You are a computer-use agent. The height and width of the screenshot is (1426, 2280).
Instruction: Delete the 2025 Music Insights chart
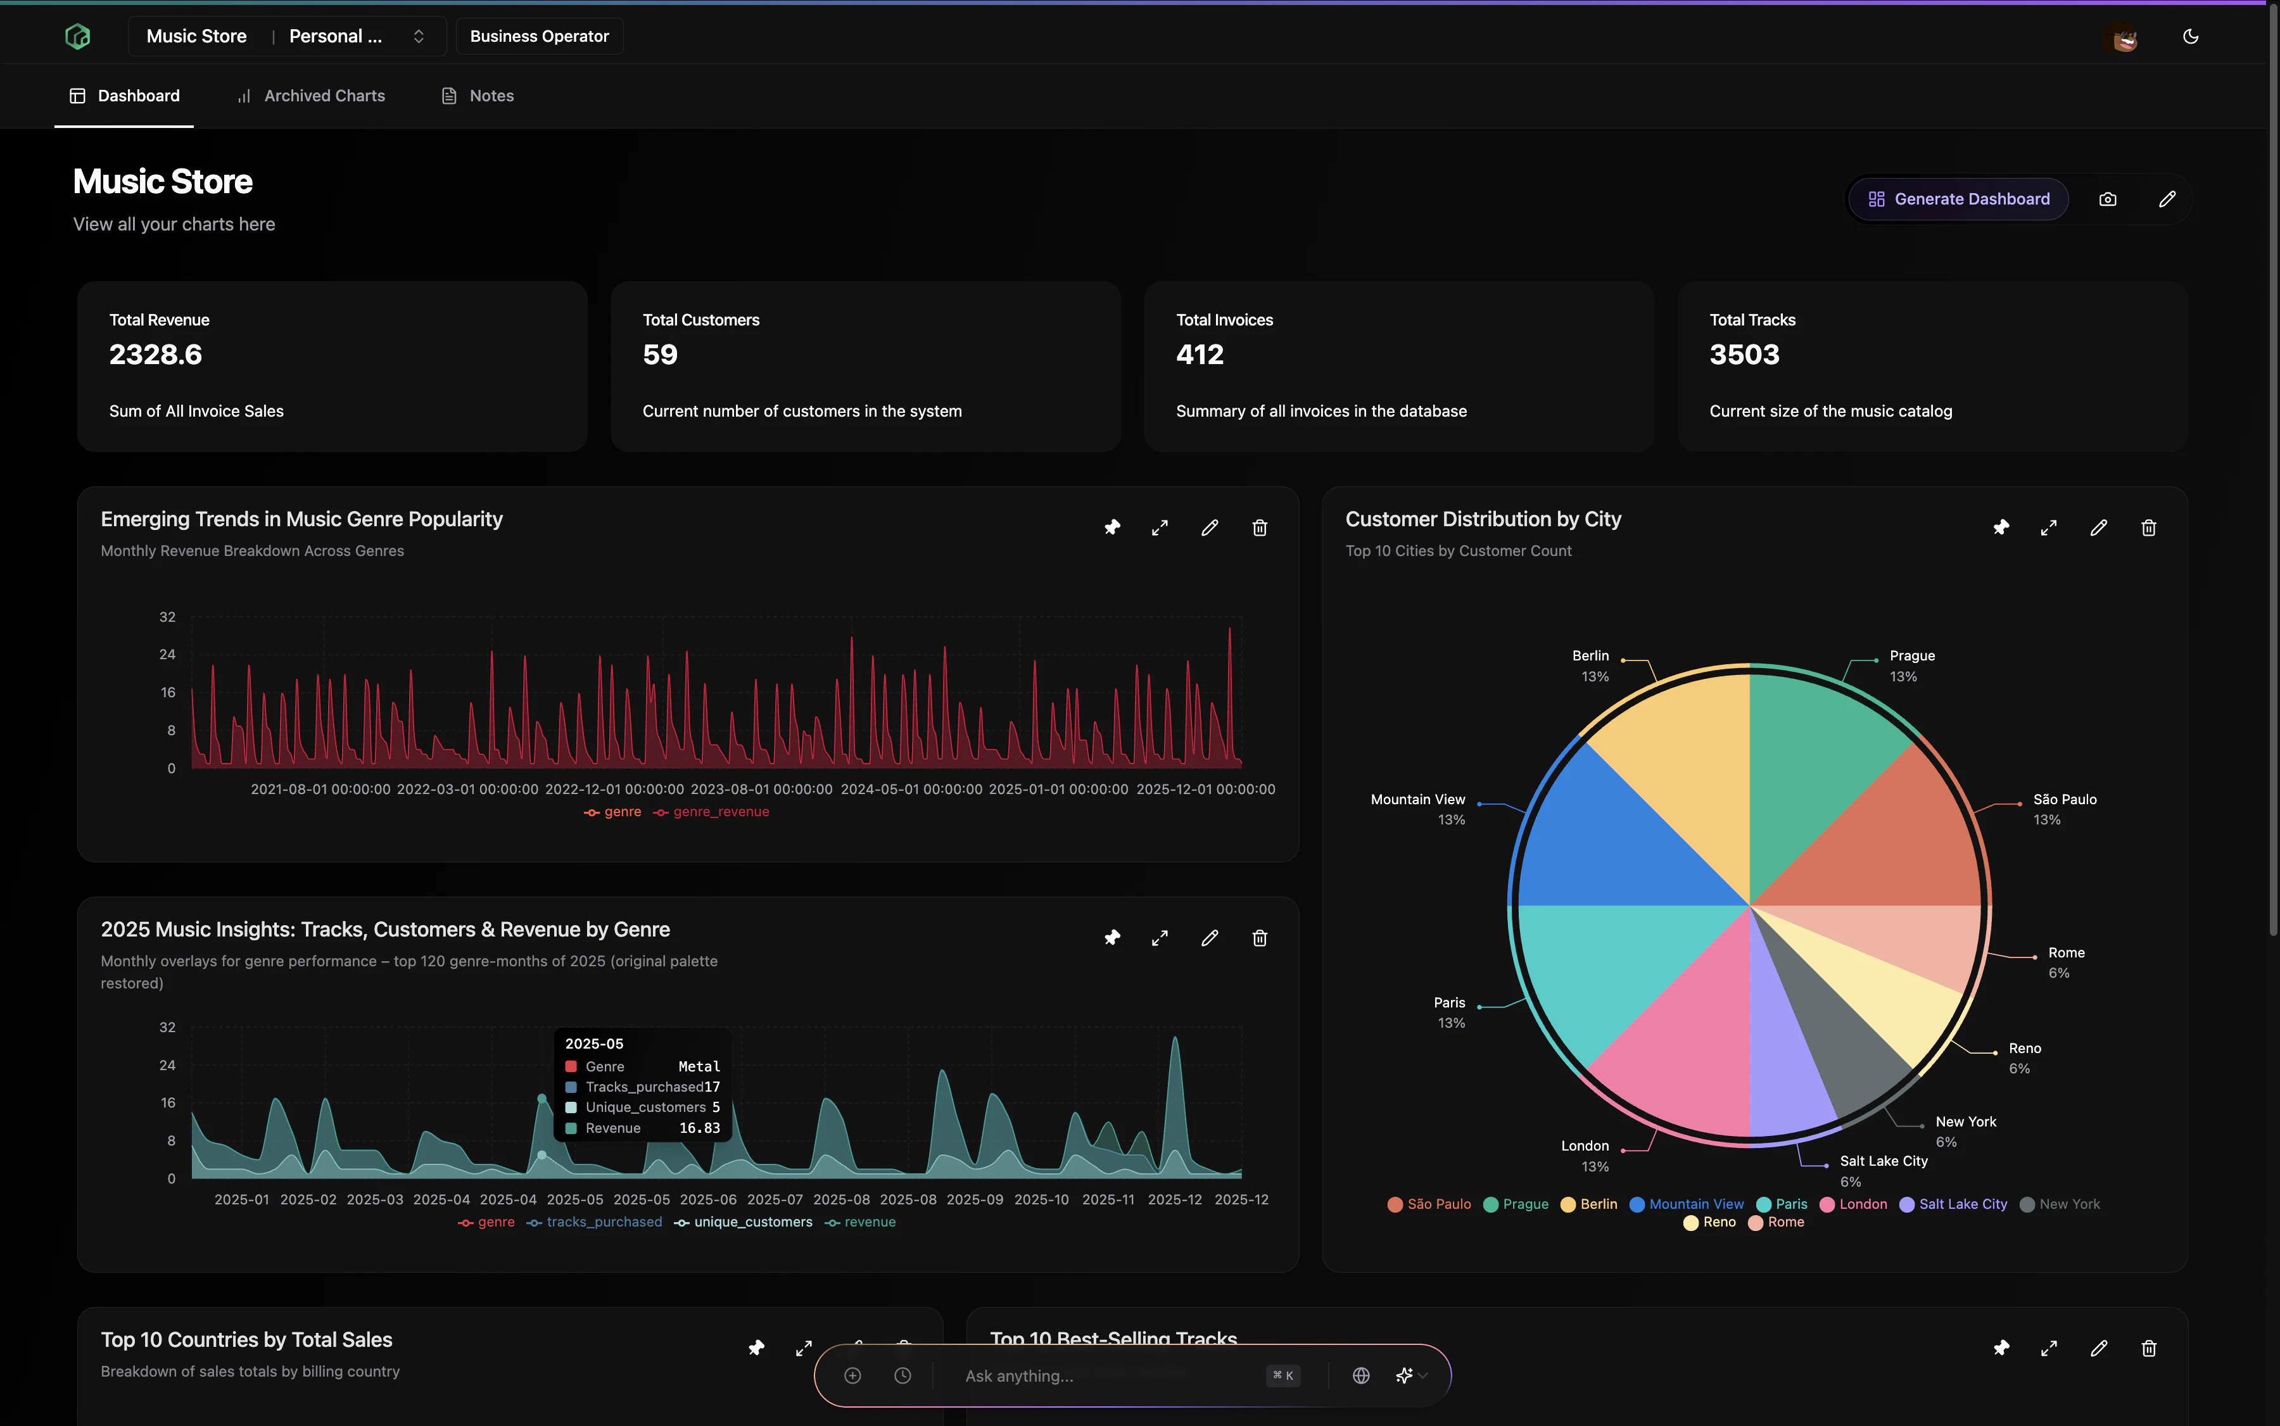pos(1259,937)
